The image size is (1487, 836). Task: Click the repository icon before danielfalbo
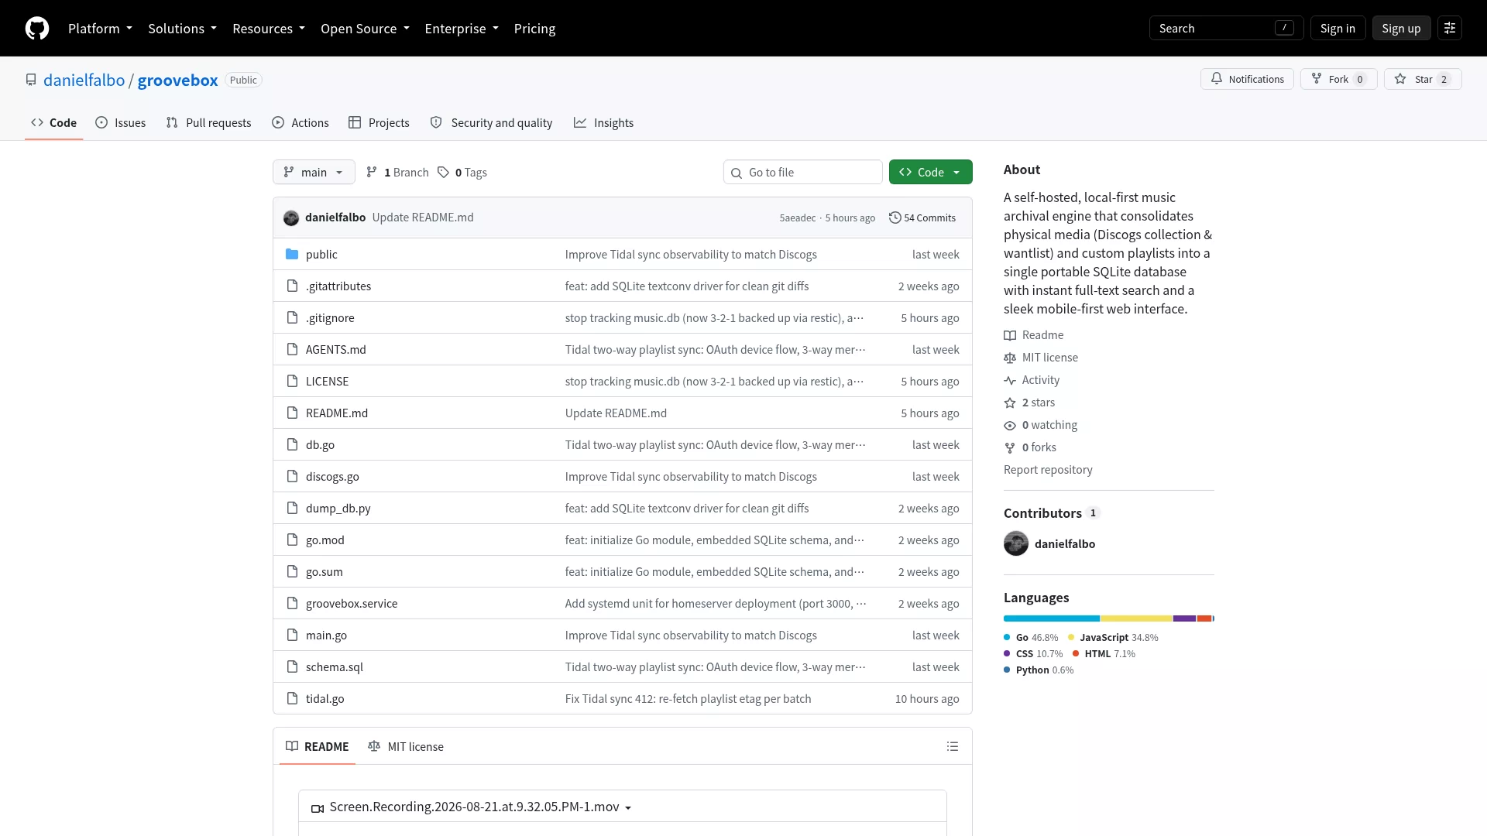[x=31, y=81]
